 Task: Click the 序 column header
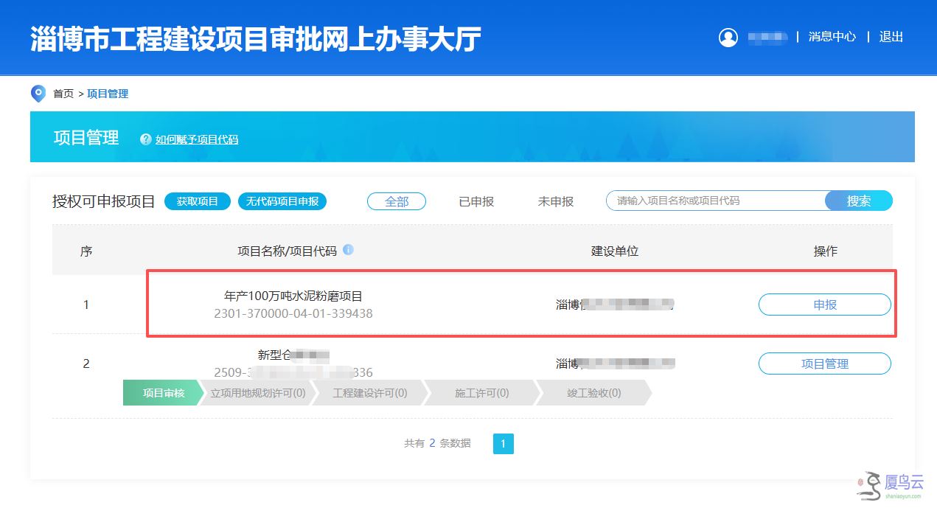86,251
